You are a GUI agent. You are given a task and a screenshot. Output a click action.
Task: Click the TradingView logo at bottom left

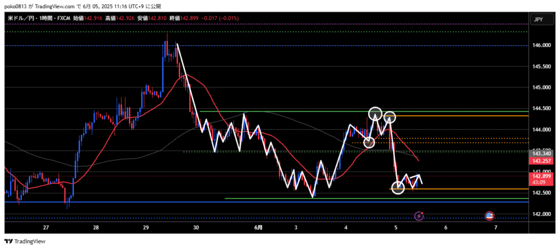tap(25, 241)
